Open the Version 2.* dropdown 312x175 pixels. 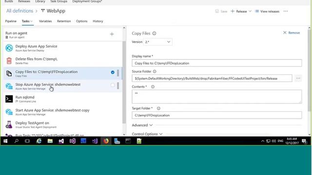pyautogui.click(x=158, y=42)
